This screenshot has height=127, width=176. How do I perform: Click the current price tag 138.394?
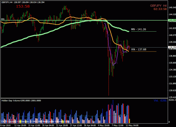pos(172,47)
